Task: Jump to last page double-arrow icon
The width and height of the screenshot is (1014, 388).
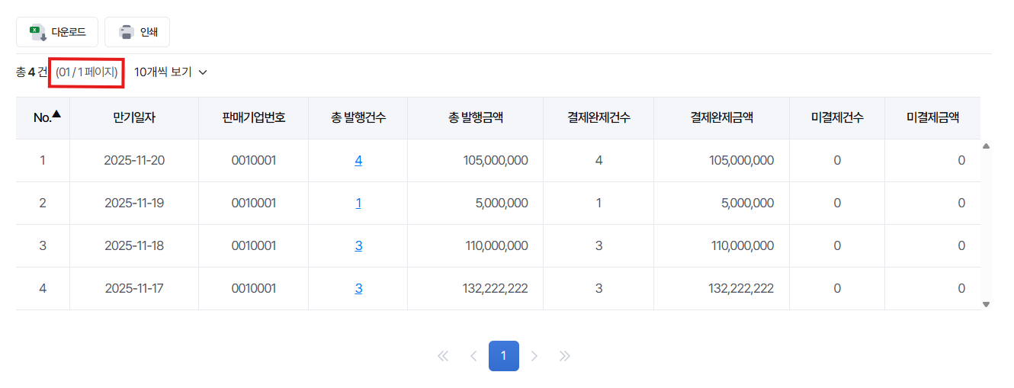Action: tap(565, 356)
